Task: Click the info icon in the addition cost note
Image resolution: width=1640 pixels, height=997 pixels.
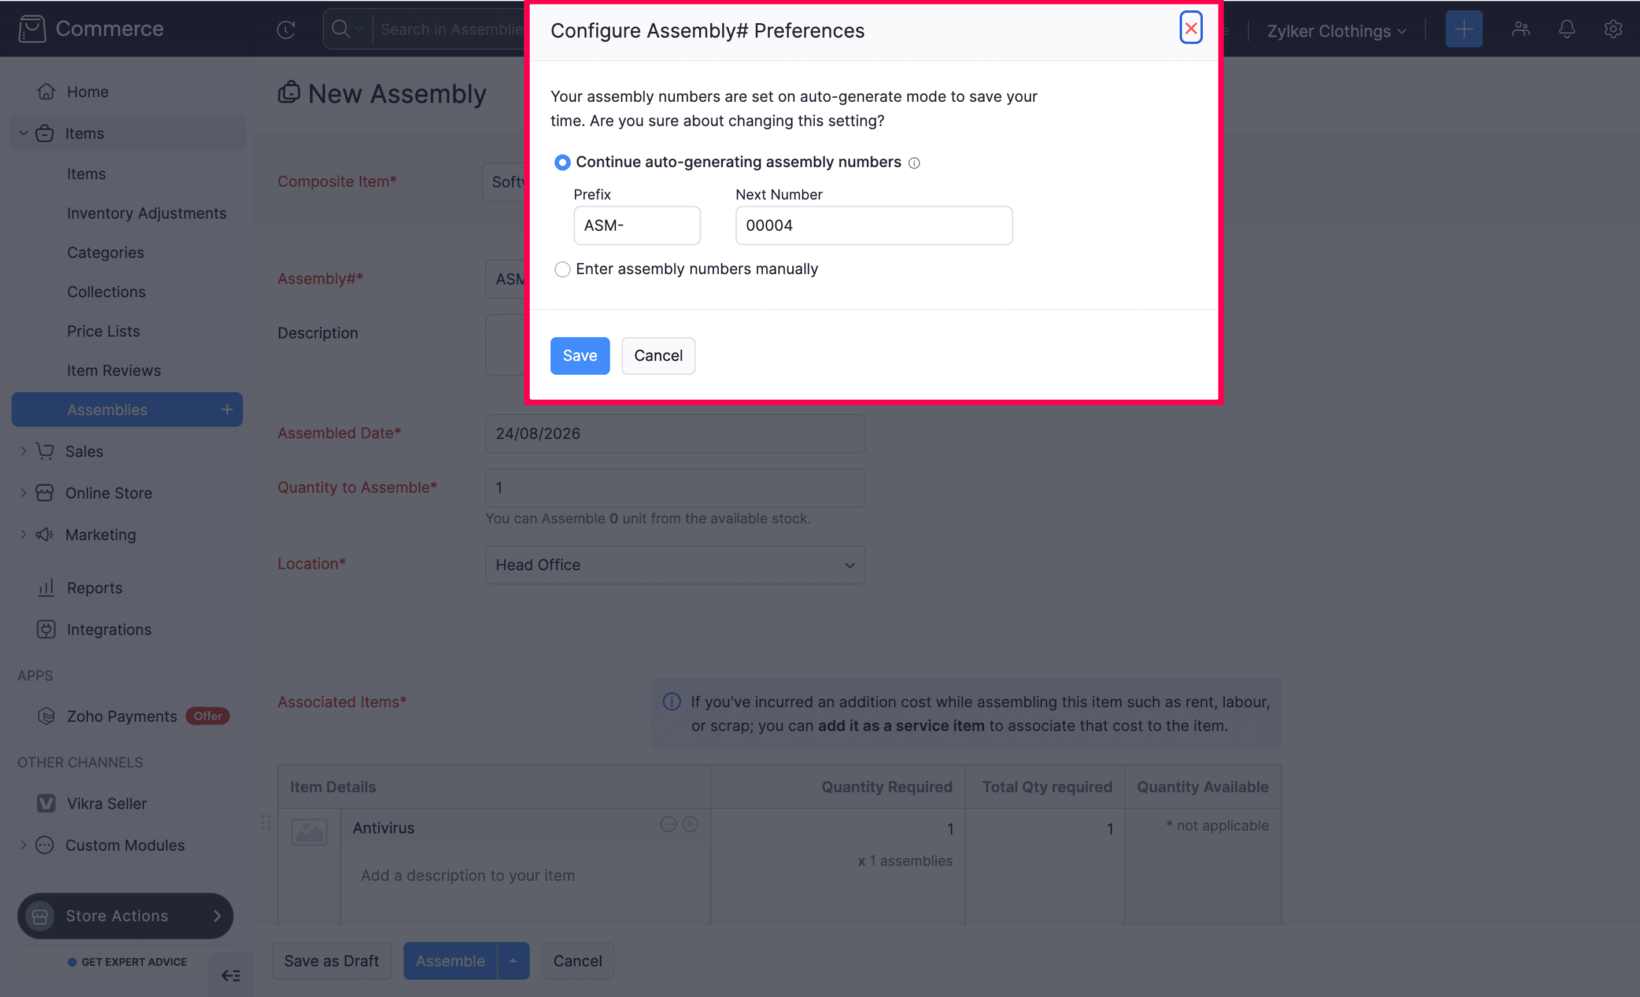Action: (x=671, y=701)
